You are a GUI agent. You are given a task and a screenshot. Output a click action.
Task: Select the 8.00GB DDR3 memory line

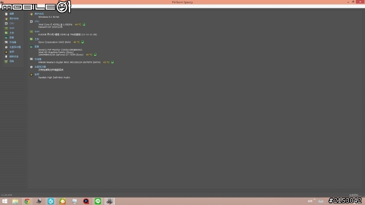point(67,34)
